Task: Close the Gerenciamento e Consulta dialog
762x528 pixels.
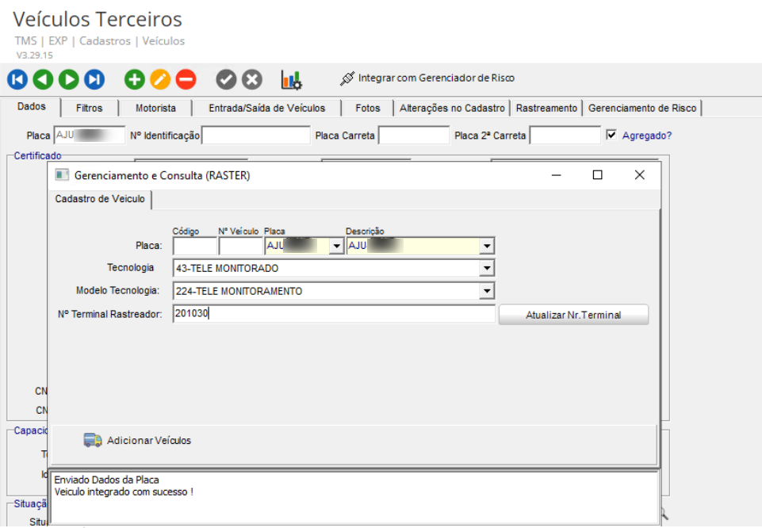Action: pyautogui.click(x=640, y=175)
